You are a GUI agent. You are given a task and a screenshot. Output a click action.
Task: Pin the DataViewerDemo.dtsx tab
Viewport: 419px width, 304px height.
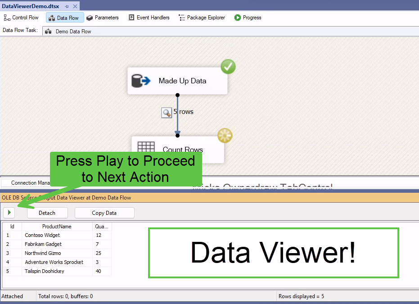point(67,6)
